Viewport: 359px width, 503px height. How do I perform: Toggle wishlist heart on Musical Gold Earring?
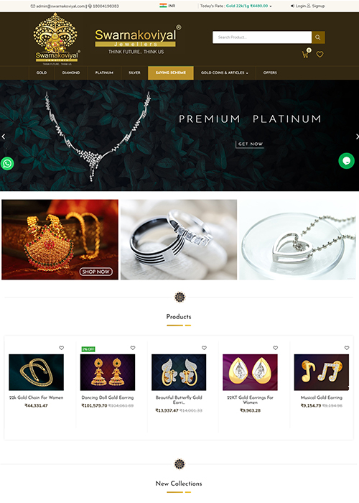347,348
